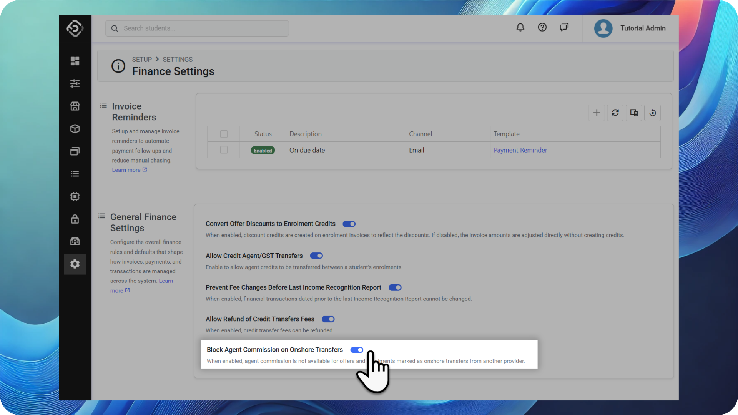
Task: Refresh the invoice reminders table
Action: pyautogui.click(x=615, y=113)
